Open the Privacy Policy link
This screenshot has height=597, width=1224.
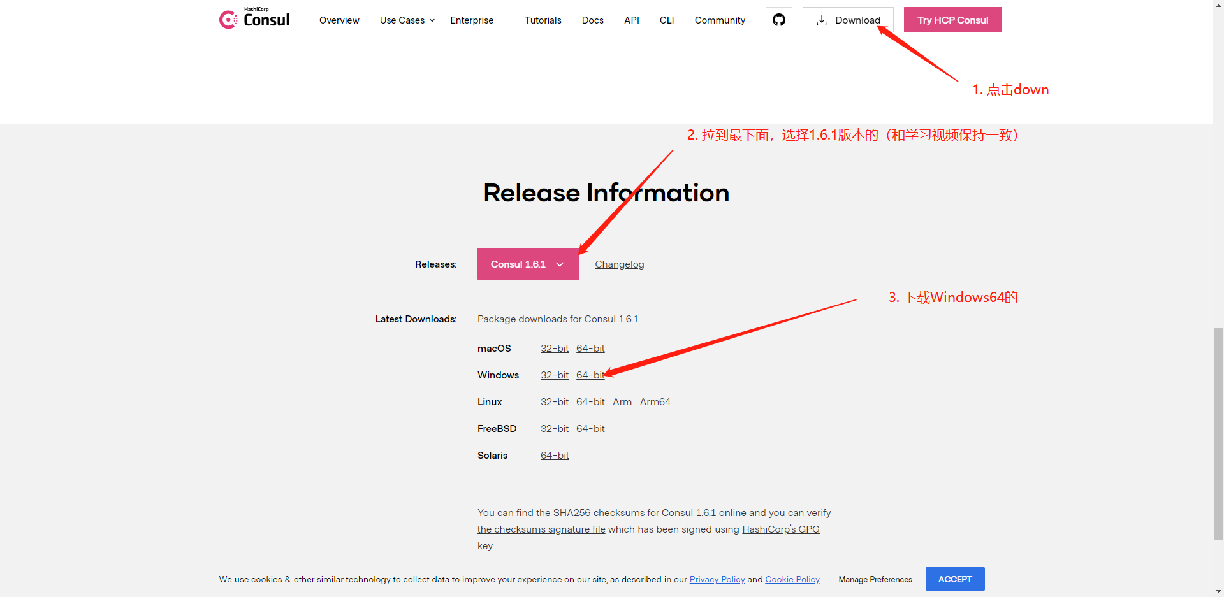click(x=717, y=579)
